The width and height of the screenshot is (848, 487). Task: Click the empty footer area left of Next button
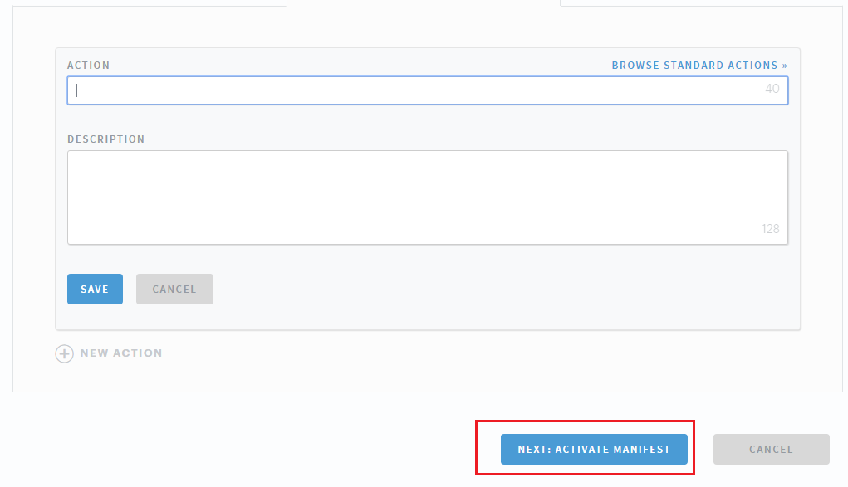249,449
